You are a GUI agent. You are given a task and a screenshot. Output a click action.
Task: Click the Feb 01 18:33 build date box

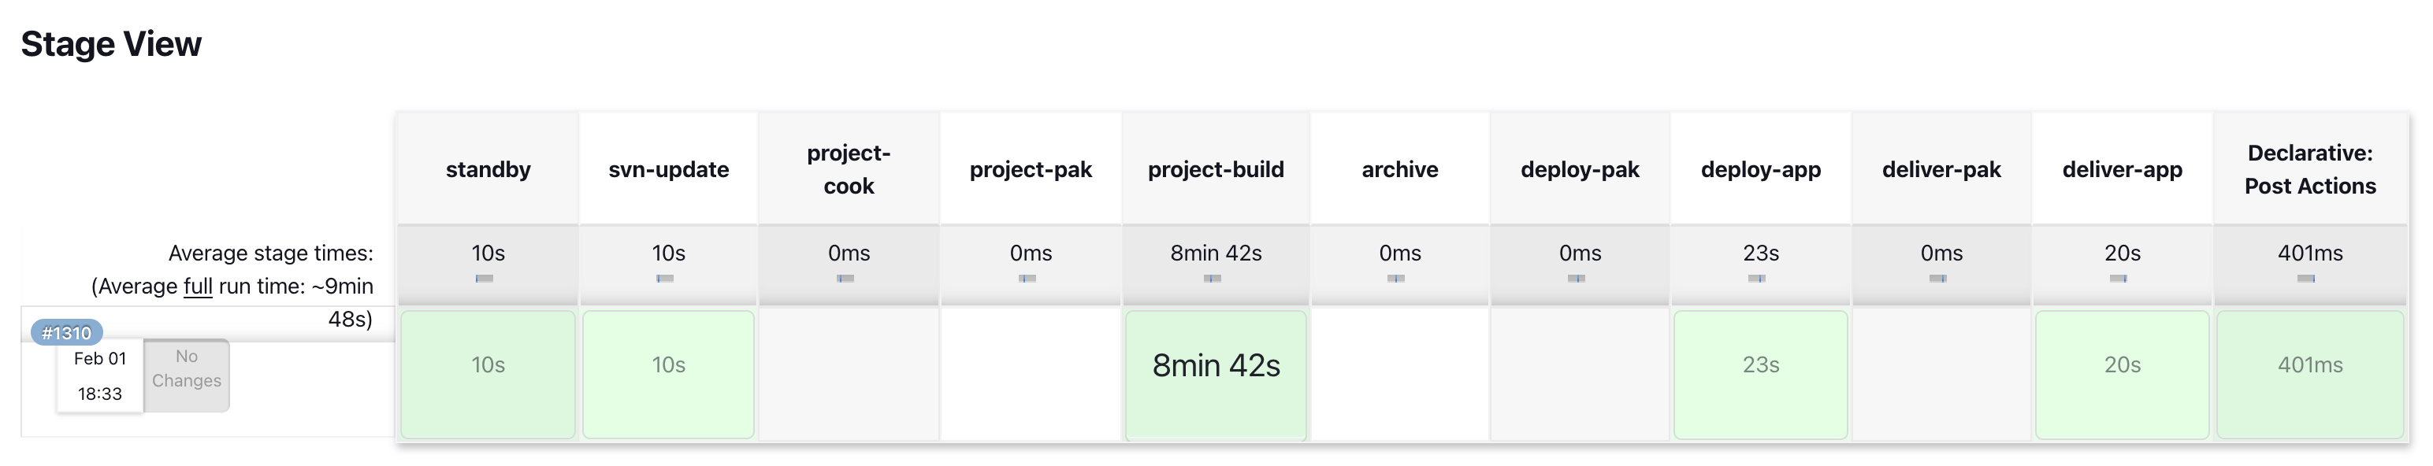point(100,375)
